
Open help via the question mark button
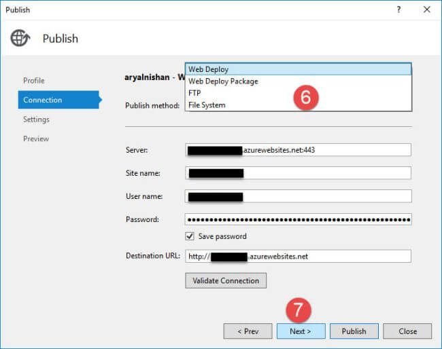[398, 10]
